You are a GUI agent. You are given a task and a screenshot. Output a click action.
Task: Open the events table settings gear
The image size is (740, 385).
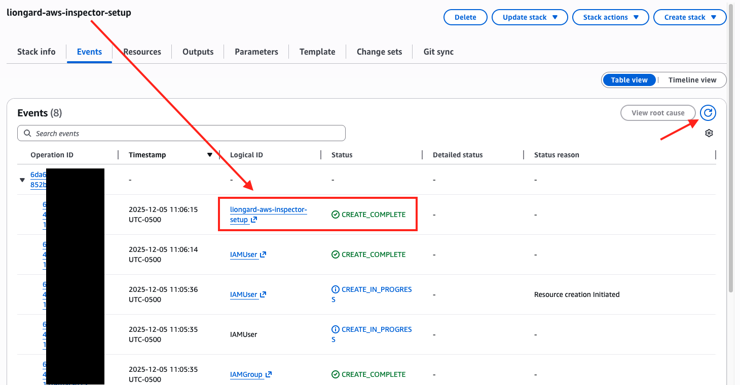[x=709, y=133]
